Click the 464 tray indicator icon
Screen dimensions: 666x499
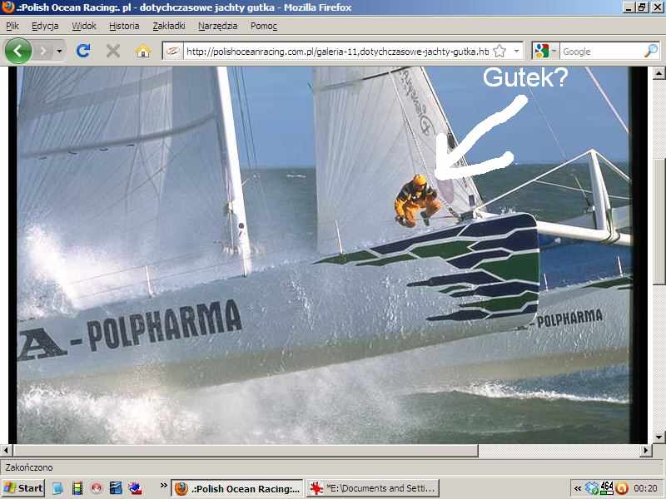(607, 488)
